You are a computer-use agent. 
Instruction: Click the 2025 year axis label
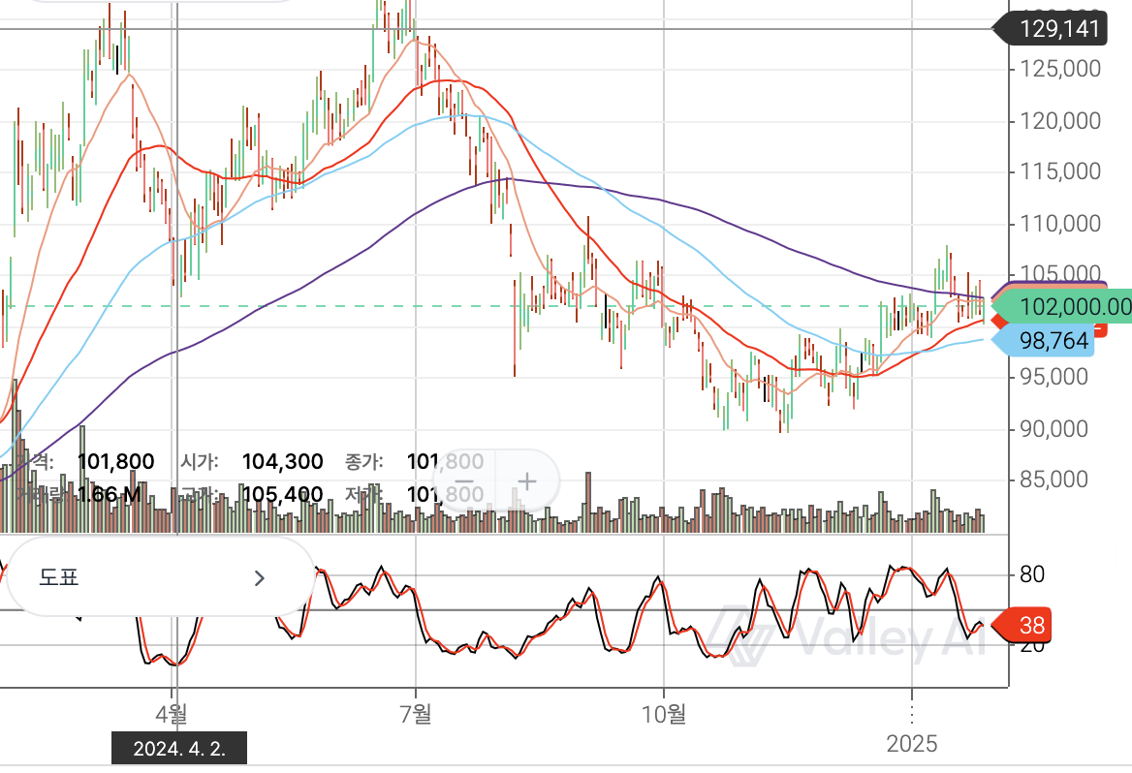(912, 744)
